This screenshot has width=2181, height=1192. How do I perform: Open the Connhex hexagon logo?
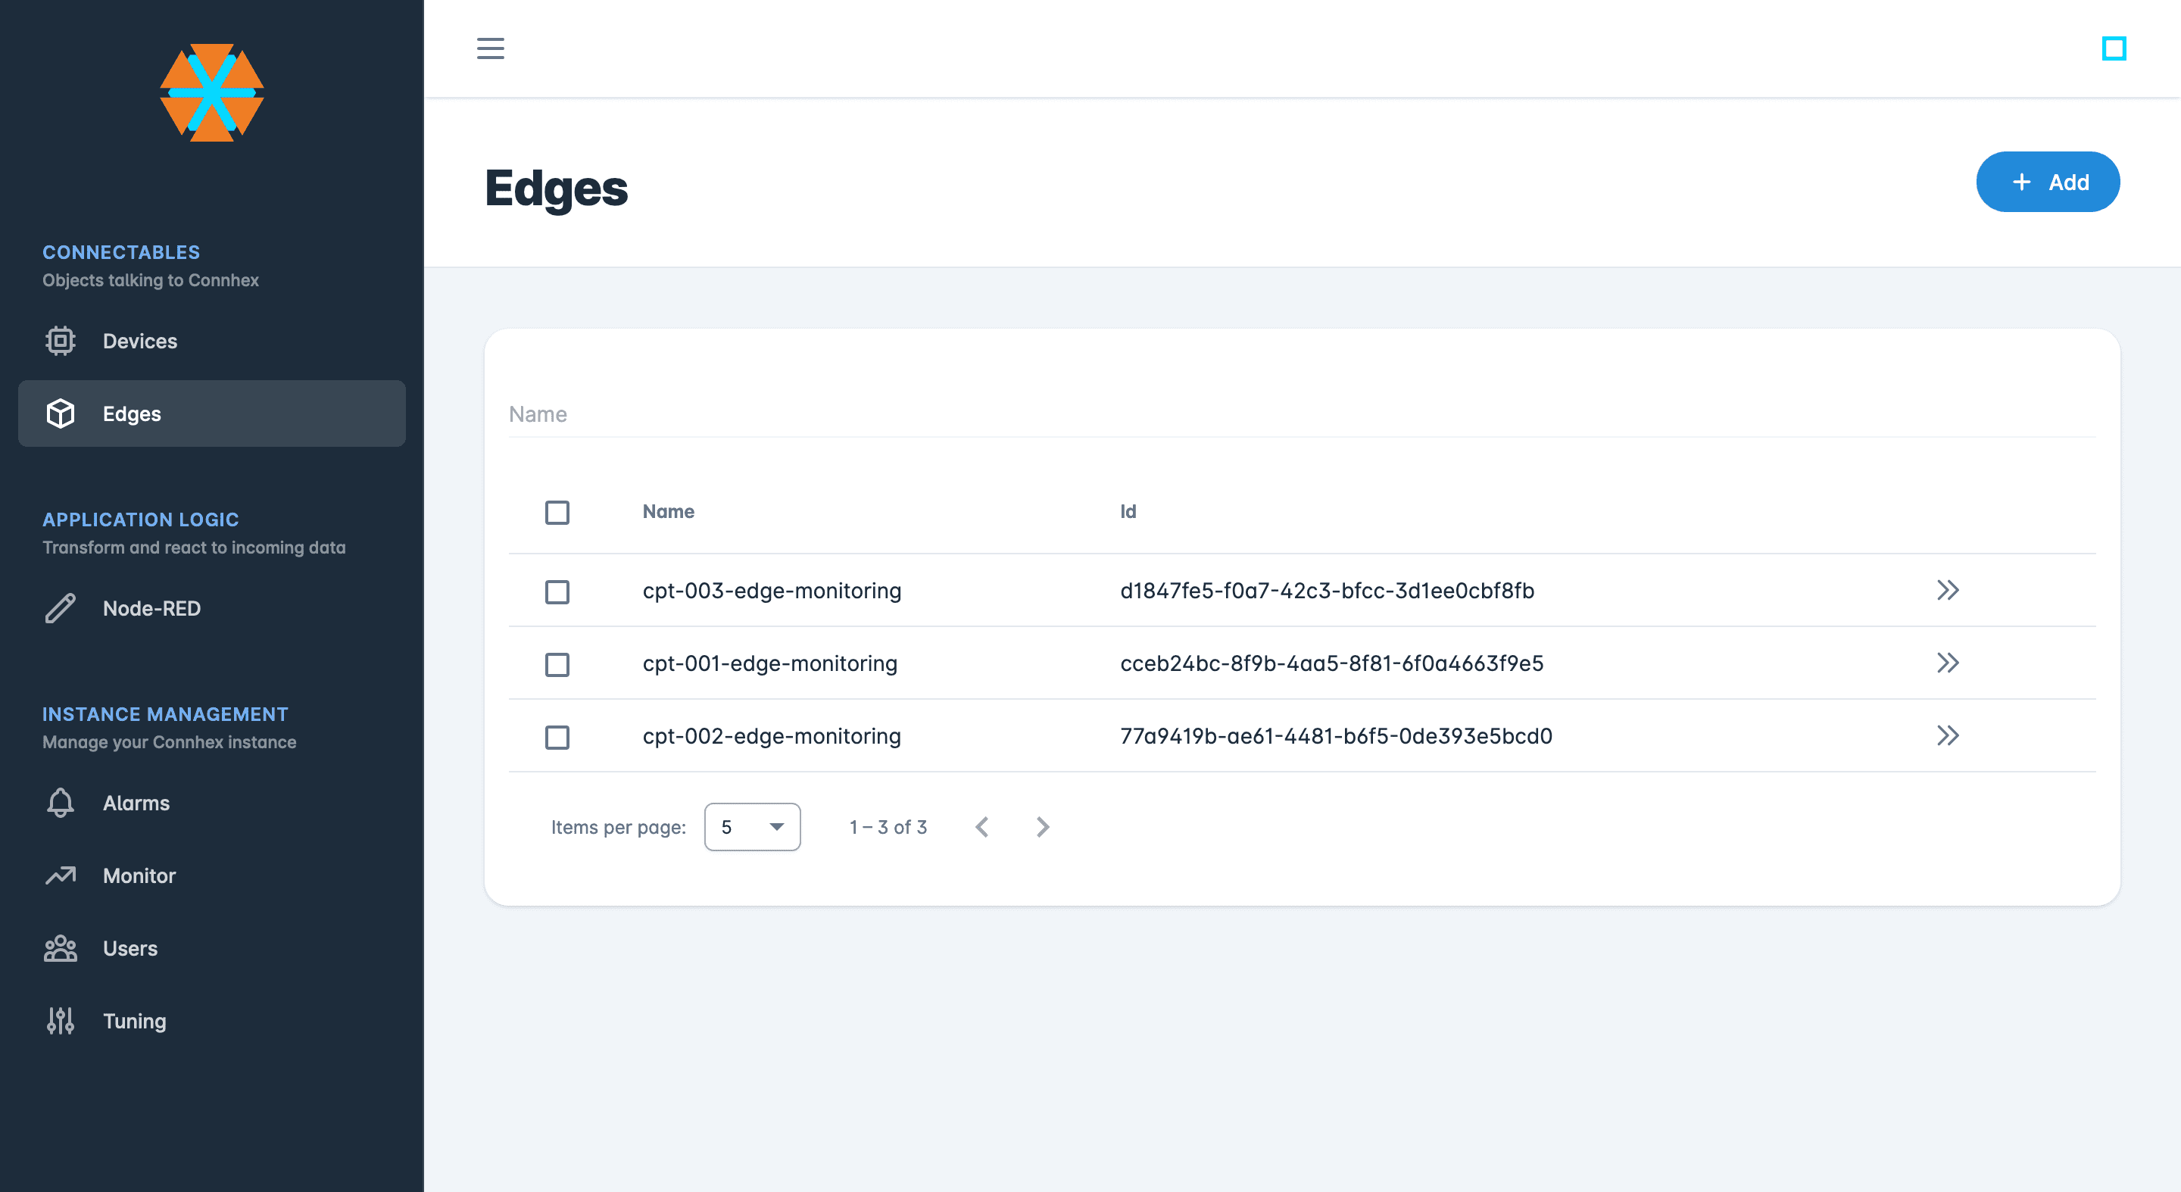point(212,92)
